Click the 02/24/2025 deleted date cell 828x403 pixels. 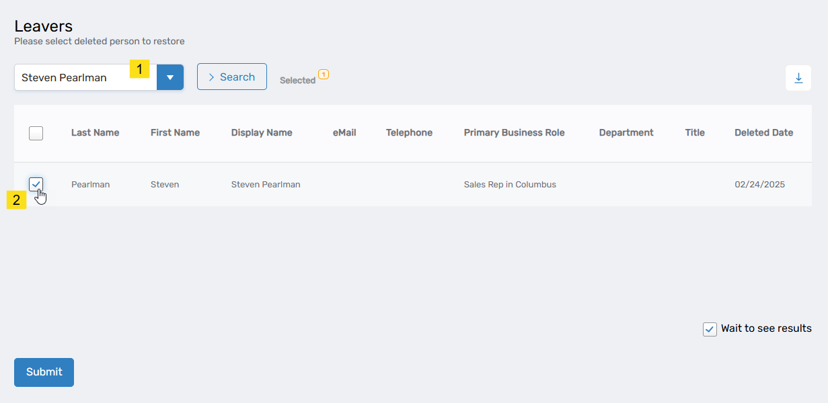(759, 185)
